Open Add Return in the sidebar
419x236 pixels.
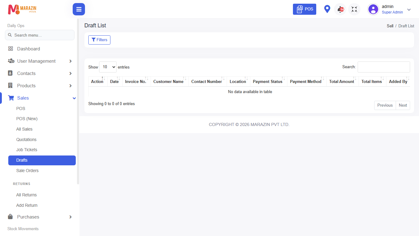tap(27, 205)
